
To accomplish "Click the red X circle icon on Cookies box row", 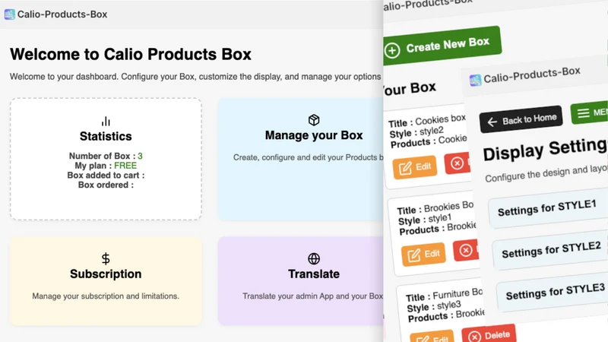I will pyautogui.click(x=457, y=163).
